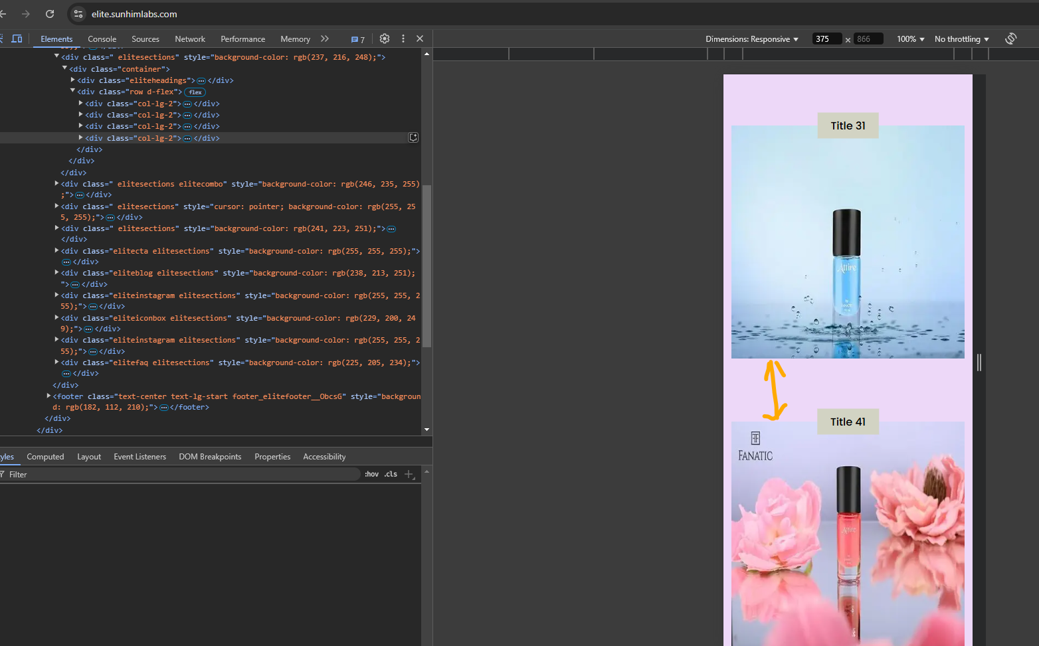View site information icon in address bar

coord(78,14)
